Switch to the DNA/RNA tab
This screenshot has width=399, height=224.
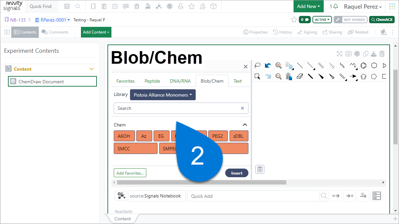pyautogui.click(x=180, y=81)
